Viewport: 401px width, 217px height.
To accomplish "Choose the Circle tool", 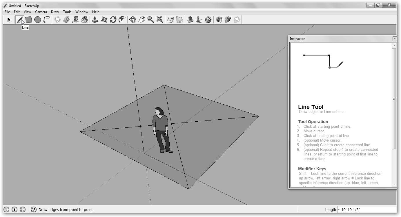I will [x=37, y=20].
